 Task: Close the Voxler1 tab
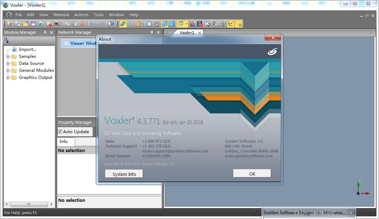point(200,33)
